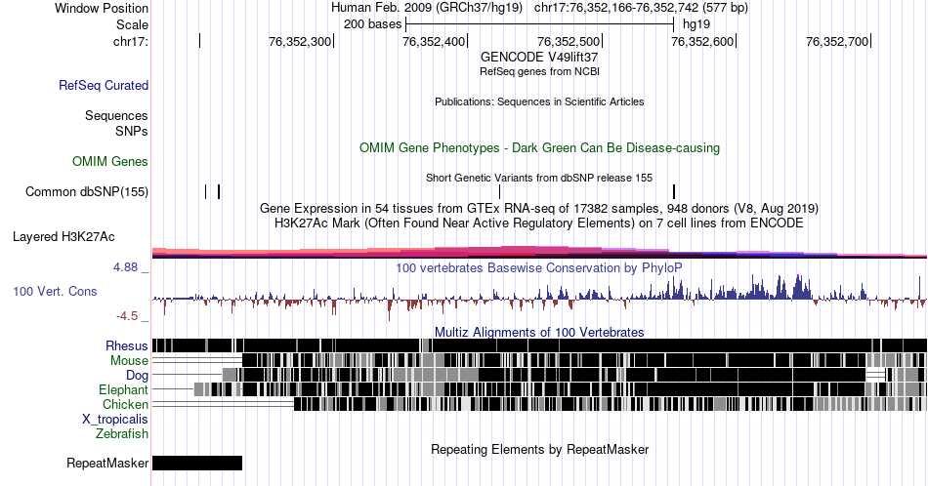The width and height of the screenshot is (928, 486).
Task: Click the tallest PhyloP conservation peak
Action: (798, 286)
